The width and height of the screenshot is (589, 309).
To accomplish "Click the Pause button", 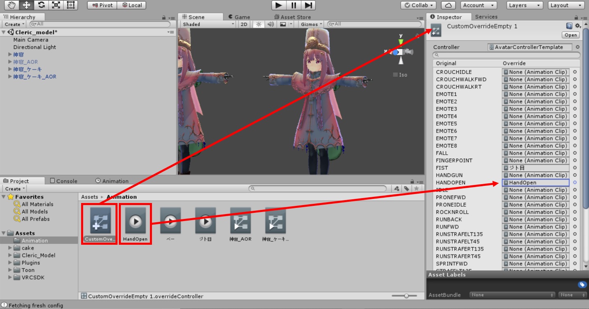I will coord(294,5).
